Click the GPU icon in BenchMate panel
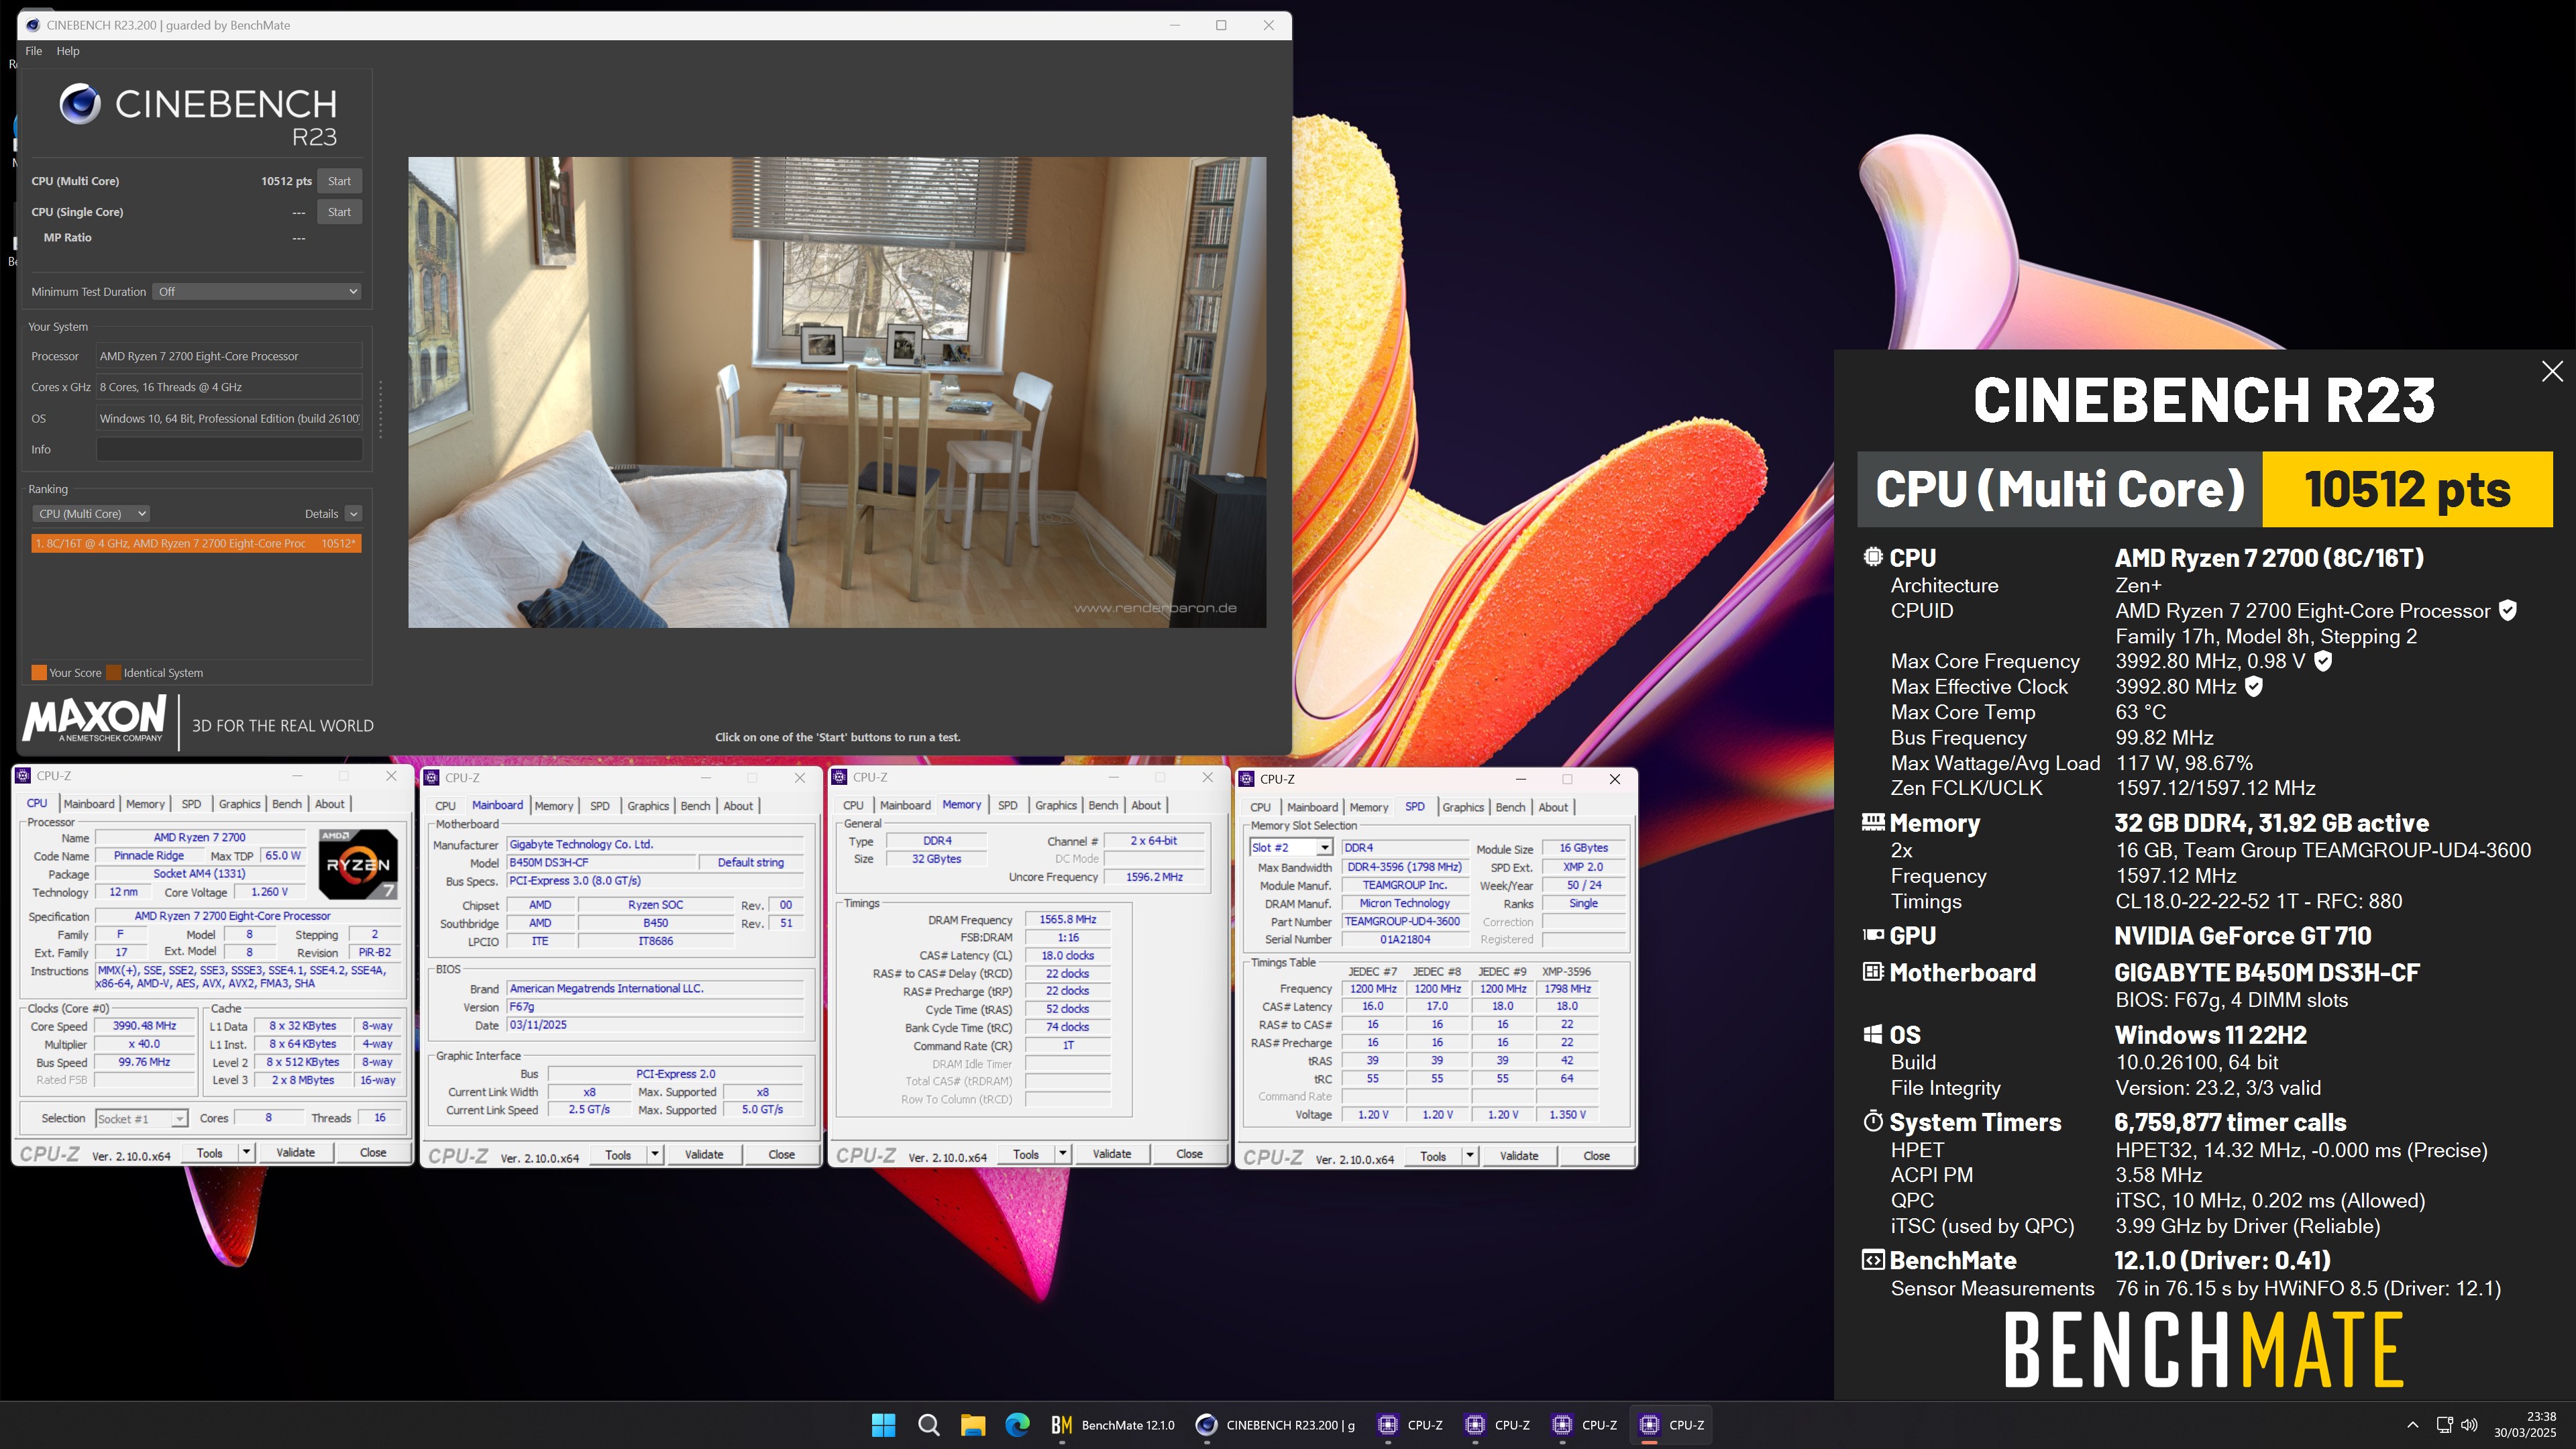Viewport: 2576px width, 1449px height. click(1873, 935)
